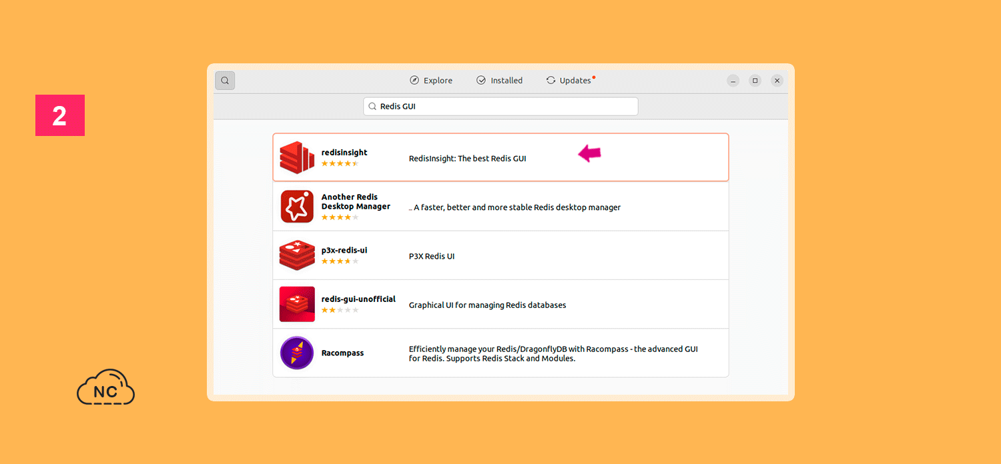Open the redisinsight app name
The width and height of the screenshot is (1001, 464).
(x=344, y=153)
